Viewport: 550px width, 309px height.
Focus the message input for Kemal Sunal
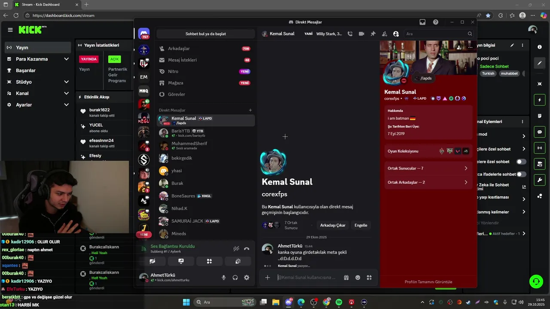click(307, 278)
